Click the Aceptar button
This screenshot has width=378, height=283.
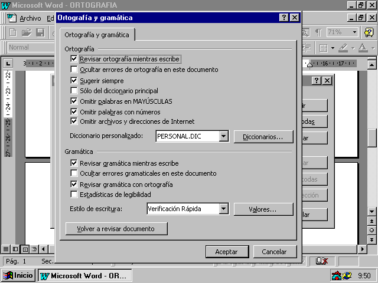227,252
